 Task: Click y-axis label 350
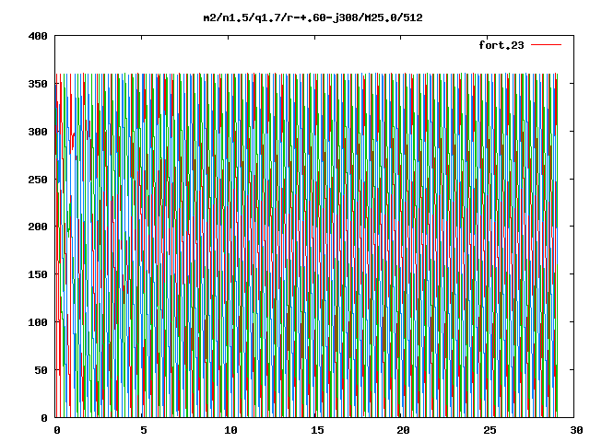38,84
